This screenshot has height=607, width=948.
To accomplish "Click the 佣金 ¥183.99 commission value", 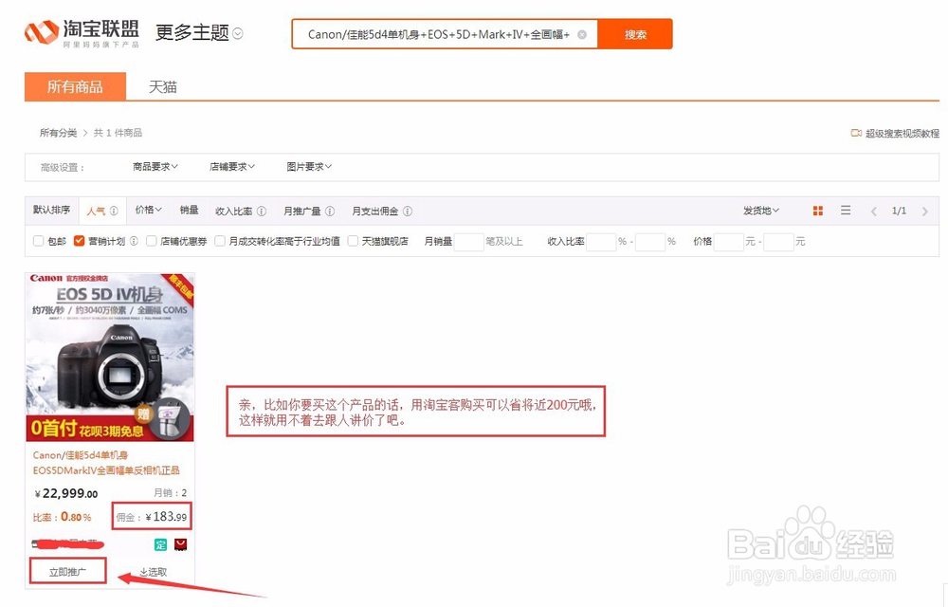I will [x=152, y=516].
